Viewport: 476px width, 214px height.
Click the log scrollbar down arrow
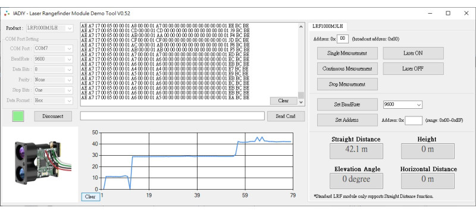pos(301,102)
